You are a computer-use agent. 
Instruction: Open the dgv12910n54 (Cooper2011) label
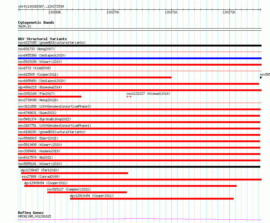pyautogui.click(x=92, y=196)
